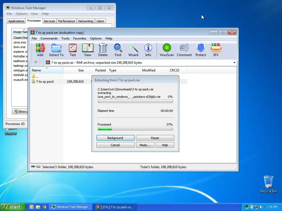Click the Windows Task Manager taskbar button
The width and height of the screenshot is (282, 211).
[x=71, y=207]
